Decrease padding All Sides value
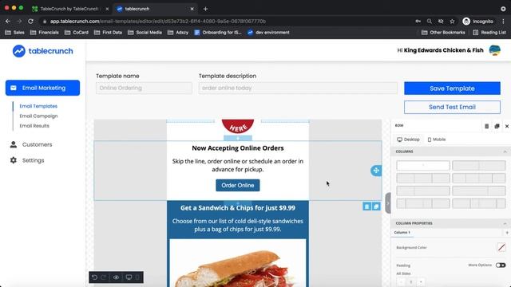 [401, 281]
